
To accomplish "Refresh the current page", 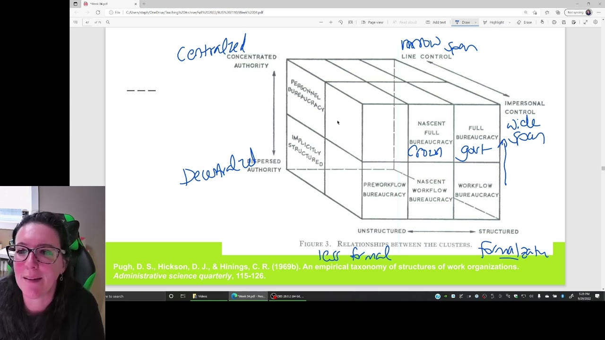I will pos(98,12).
